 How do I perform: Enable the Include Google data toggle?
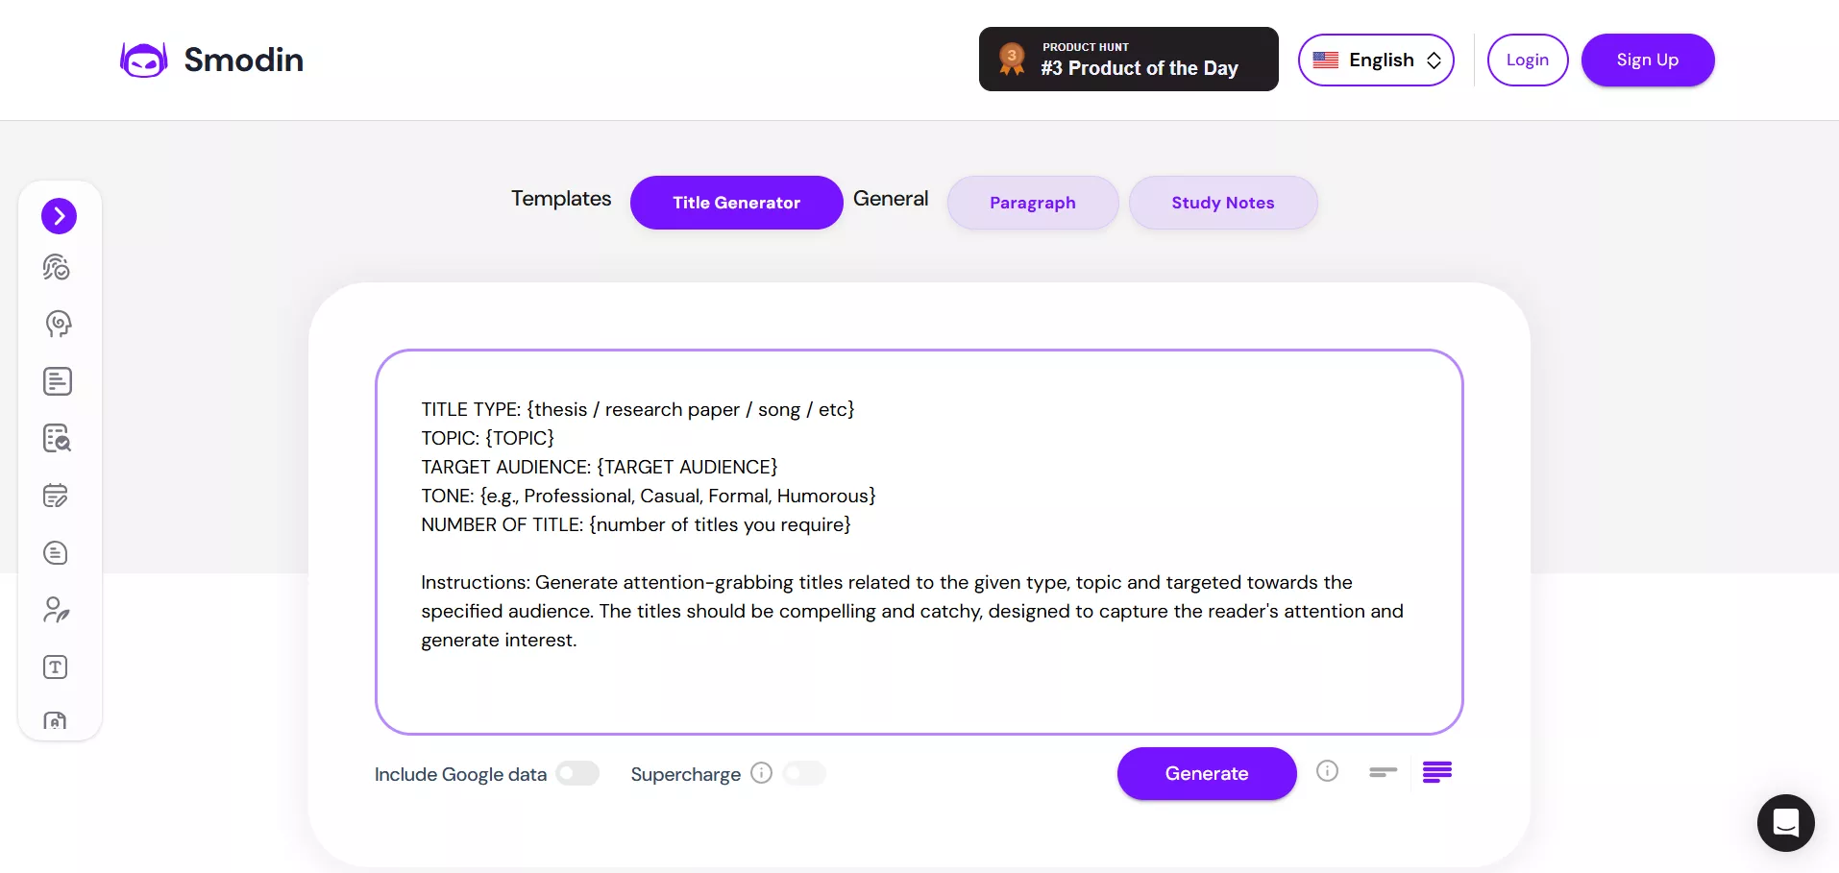[576, 773]
